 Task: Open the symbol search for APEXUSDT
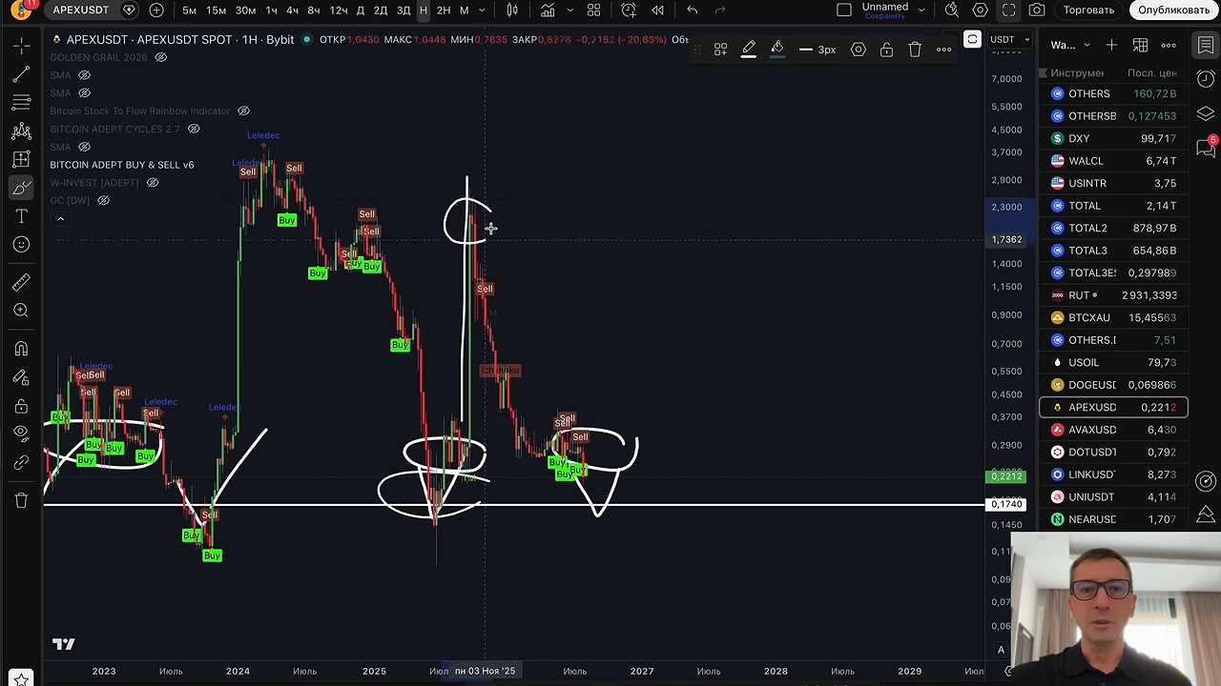coord(81,10)
